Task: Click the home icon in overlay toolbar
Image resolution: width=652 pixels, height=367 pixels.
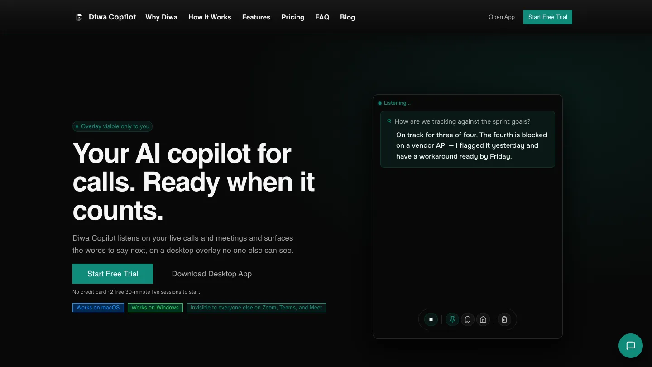Action: coord(483,319)
